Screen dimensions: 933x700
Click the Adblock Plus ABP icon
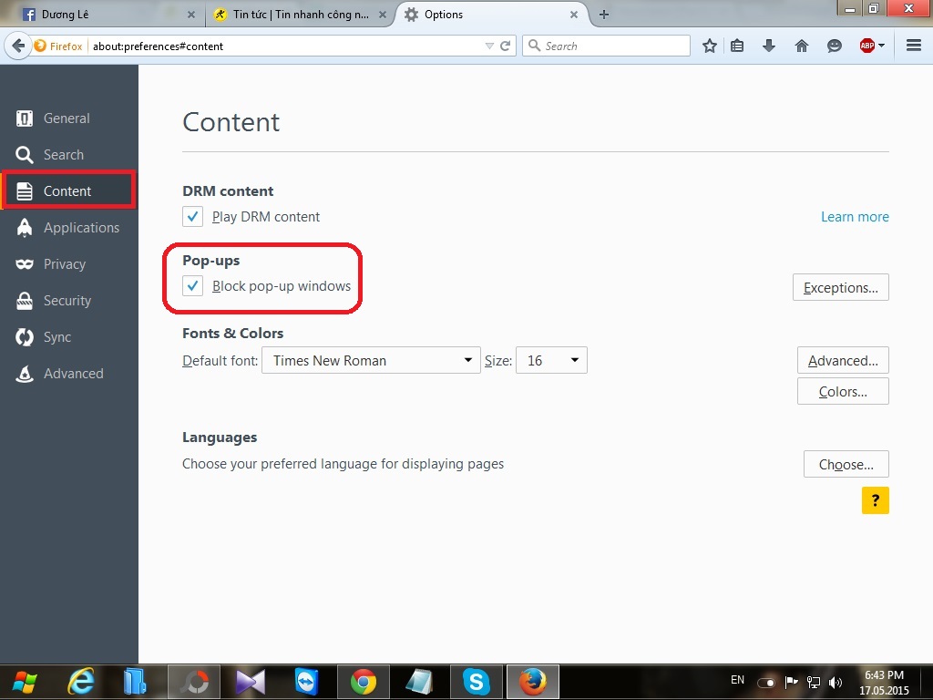[866, 46]
